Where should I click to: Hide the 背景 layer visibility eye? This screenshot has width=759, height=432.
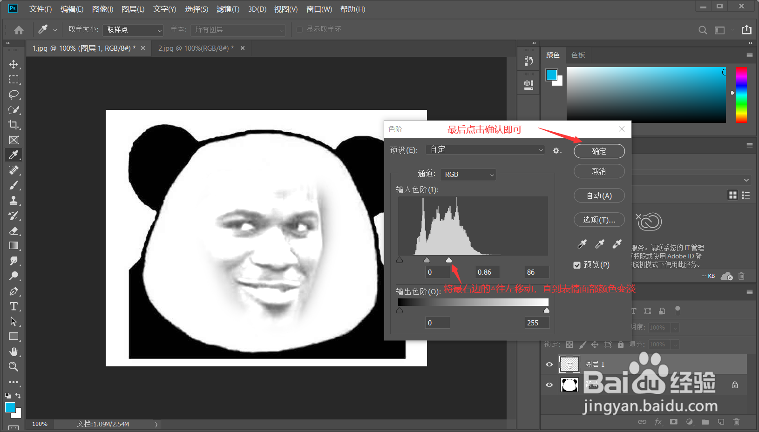549,385
